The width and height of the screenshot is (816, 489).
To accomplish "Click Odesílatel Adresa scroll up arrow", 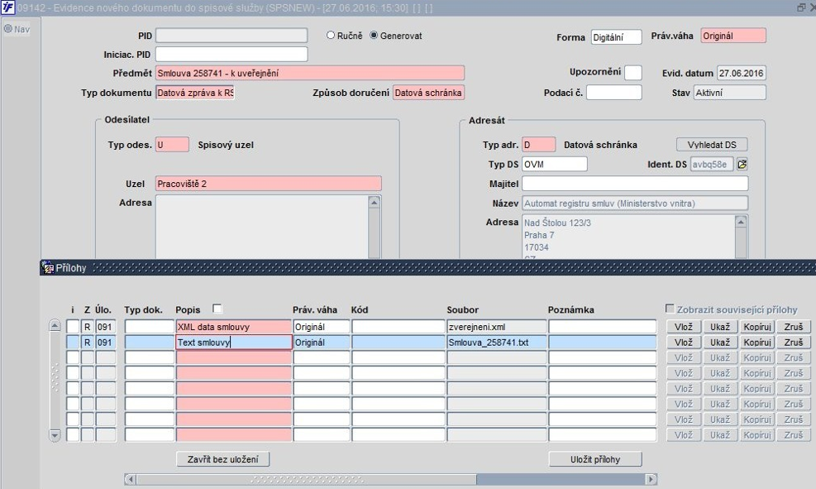I will tap(375, 203).
